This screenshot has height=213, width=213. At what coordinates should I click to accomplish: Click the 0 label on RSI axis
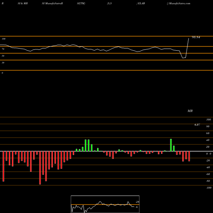pos(2,73)
